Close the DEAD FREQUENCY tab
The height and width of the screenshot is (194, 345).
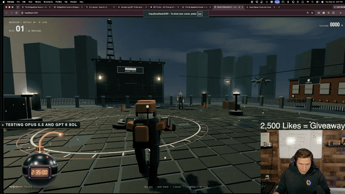[242, 7]
